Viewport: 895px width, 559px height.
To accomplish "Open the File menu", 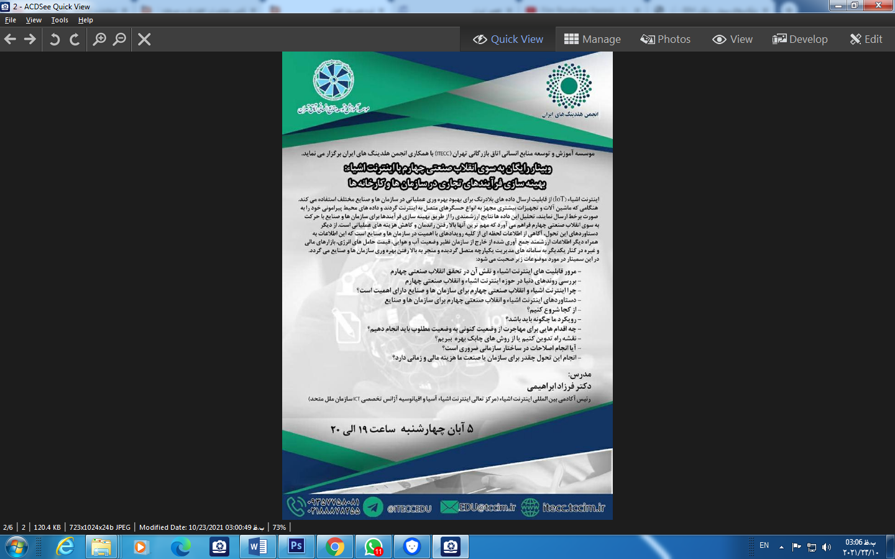I will pos(11,20).
